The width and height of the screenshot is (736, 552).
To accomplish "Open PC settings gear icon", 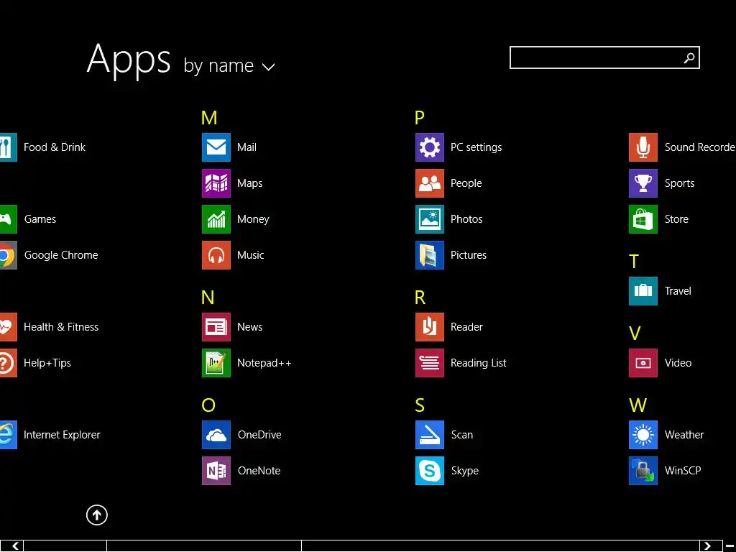I will [x=430, y=147].
